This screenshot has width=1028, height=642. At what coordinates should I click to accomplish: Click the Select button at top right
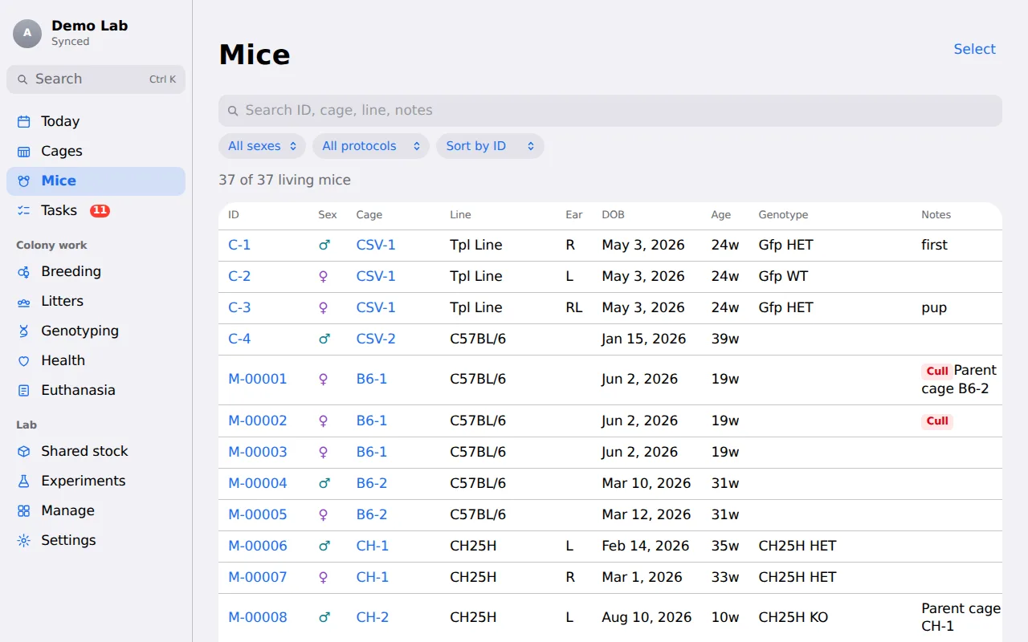coord(974,49)
